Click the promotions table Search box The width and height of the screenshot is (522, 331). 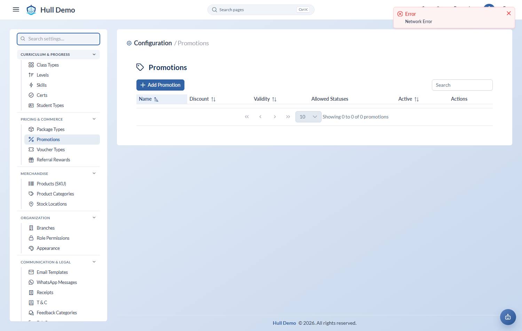click(462, 85)
